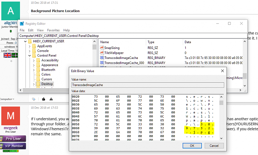Close the Edit Binary Value dialog
Image resolution: width=258 pixels, height=155 pixels.
223,71
